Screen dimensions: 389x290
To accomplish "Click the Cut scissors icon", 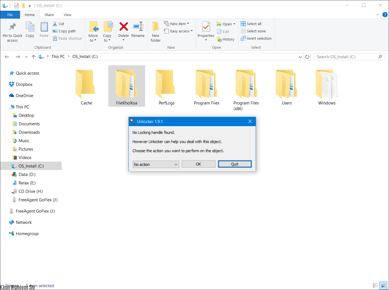I will [x=55, y=24].
